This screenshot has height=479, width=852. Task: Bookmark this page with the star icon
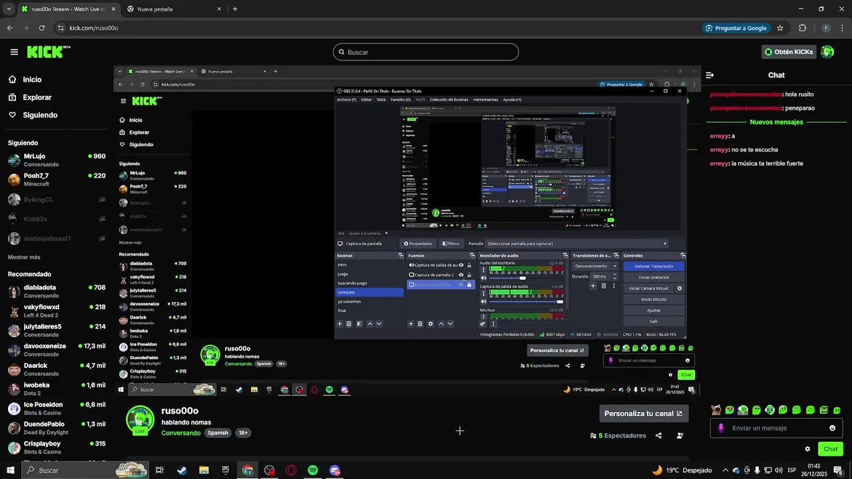pos(780,28)
